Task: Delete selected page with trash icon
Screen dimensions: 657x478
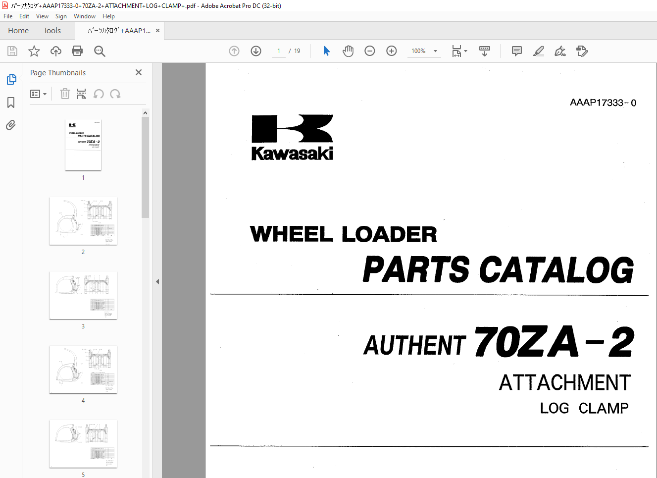Action: 65,94
